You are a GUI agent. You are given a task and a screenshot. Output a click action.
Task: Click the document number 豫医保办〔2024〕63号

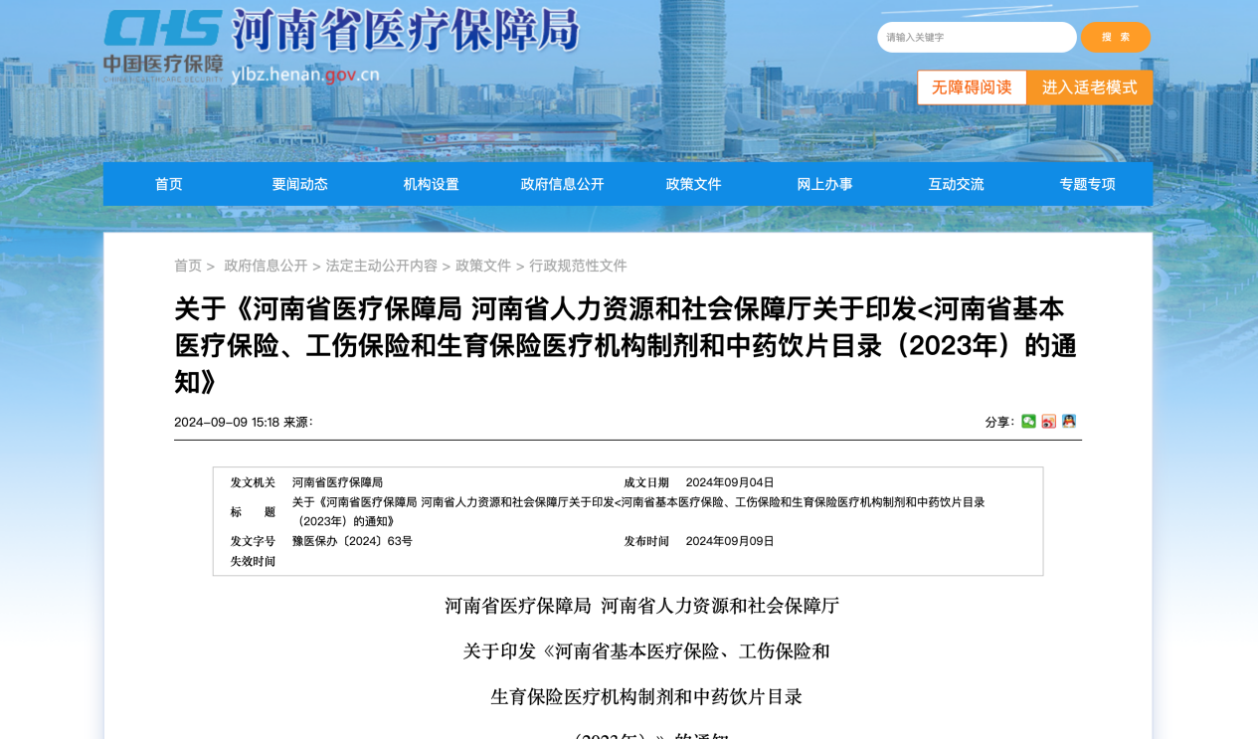pyautogui.click(x=352, y=541)
